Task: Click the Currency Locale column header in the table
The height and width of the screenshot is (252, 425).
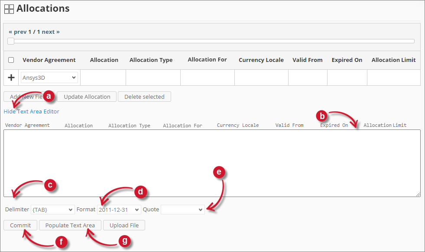Action: pyautogui.click(x=261, y=60)
